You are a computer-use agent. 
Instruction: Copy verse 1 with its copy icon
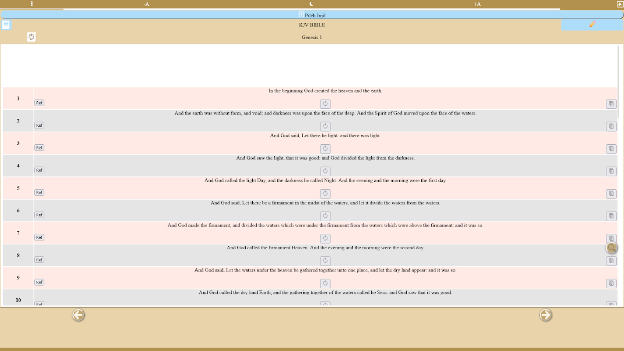point(611,104)
